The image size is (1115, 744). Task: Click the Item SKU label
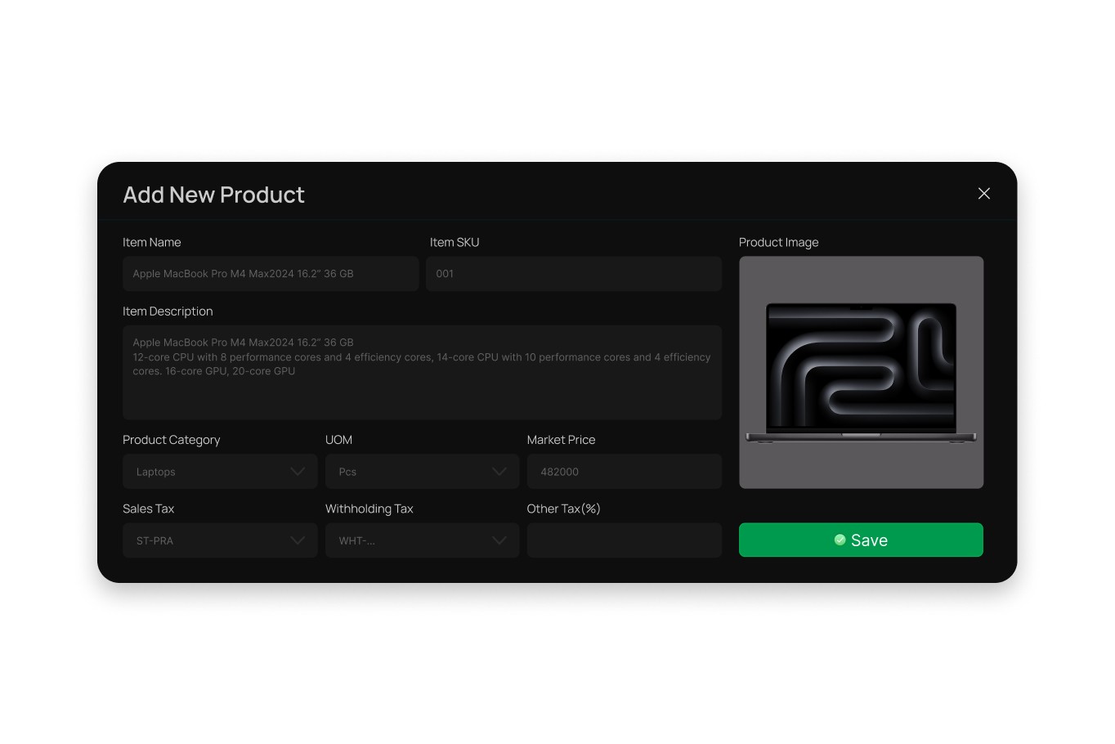coord(455,242)
